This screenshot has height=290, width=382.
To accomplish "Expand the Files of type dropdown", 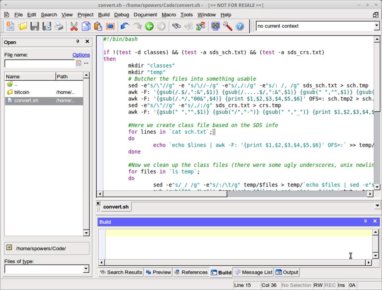I will (x=86, y=269).
